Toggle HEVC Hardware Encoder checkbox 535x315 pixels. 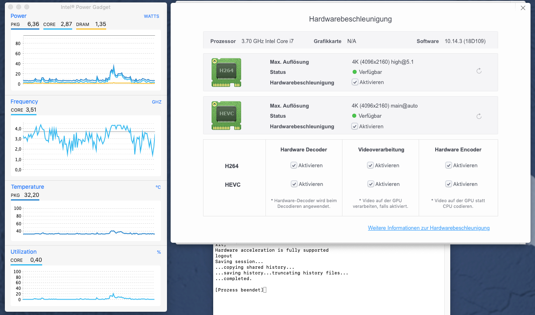449,184
